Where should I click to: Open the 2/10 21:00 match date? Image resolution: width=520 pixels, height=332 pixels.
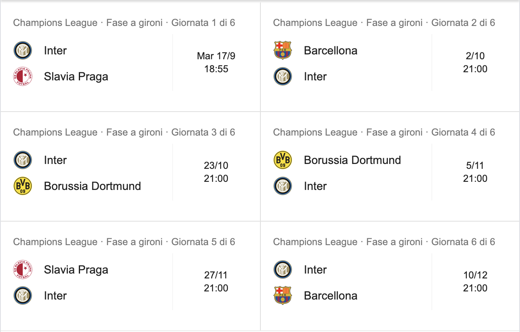(x=475, y=63)
